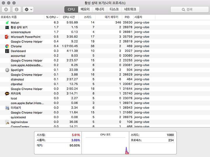This screenshot has height=157, width=210.
Task: Click Melon's CPU time 5:55.89
Action: point(72,22)
